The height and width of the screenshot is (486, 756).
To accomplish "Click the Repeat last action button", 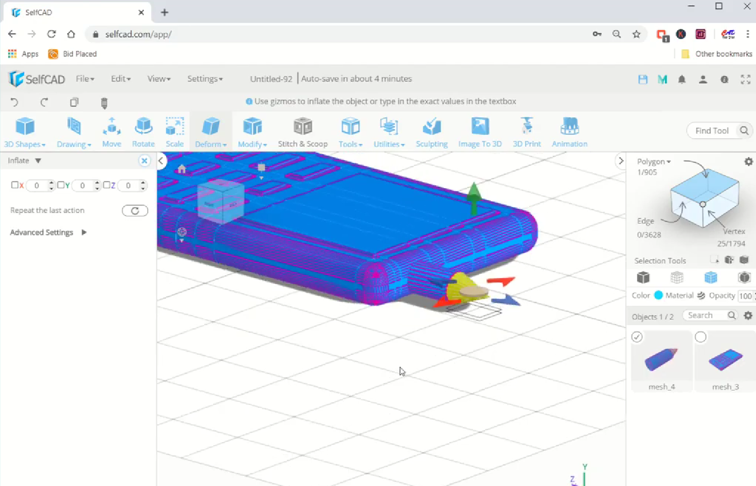I will pos(135,211).
